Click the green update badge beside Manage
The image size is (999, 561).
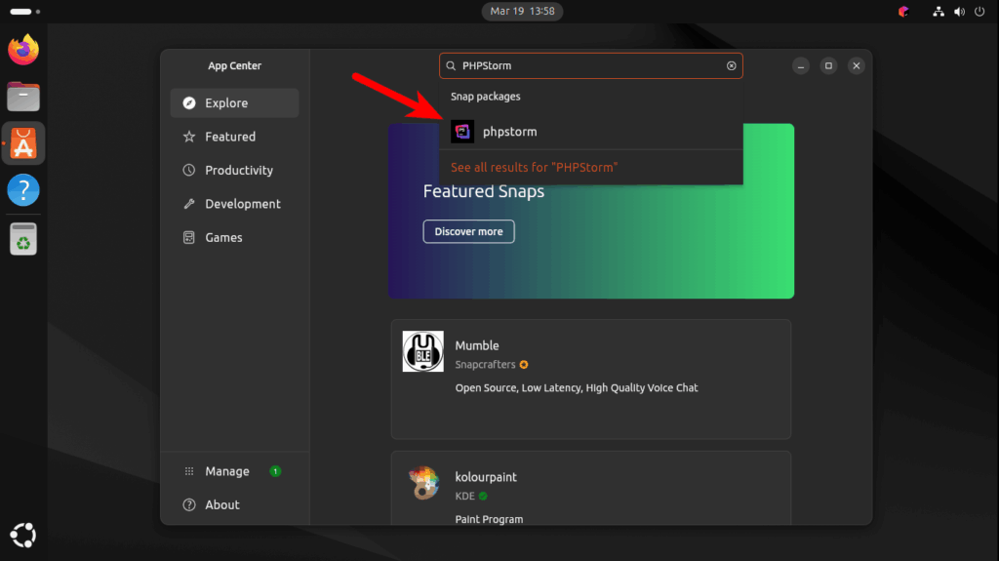275,471
